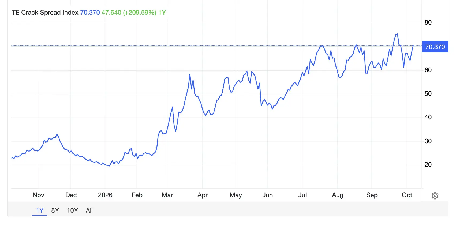Click the Oct x-axis label
Viewport: 456px width, 230px height.
(407, 195)
